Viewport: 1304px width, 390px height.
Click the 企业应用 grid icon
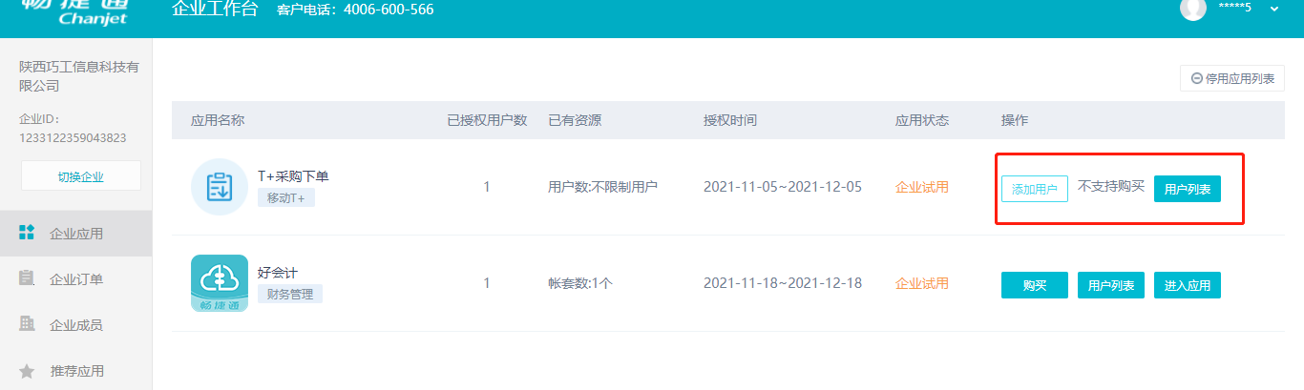coord(27,233)
